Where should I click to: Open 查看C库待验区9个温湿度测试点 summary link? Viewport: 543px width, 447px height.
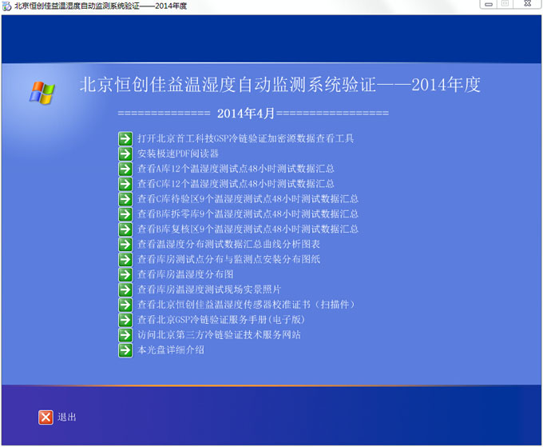click(248, 199)
